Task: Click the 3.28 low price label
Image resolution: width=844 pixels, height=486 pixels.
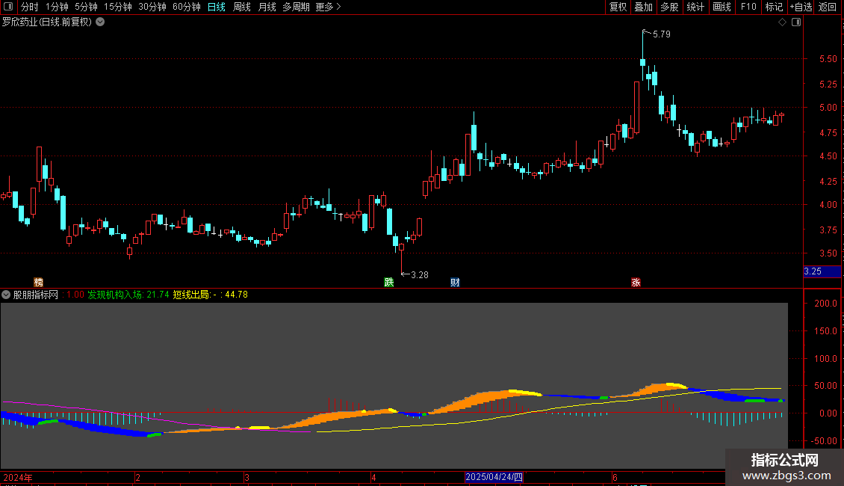Action: coord(420,275)
